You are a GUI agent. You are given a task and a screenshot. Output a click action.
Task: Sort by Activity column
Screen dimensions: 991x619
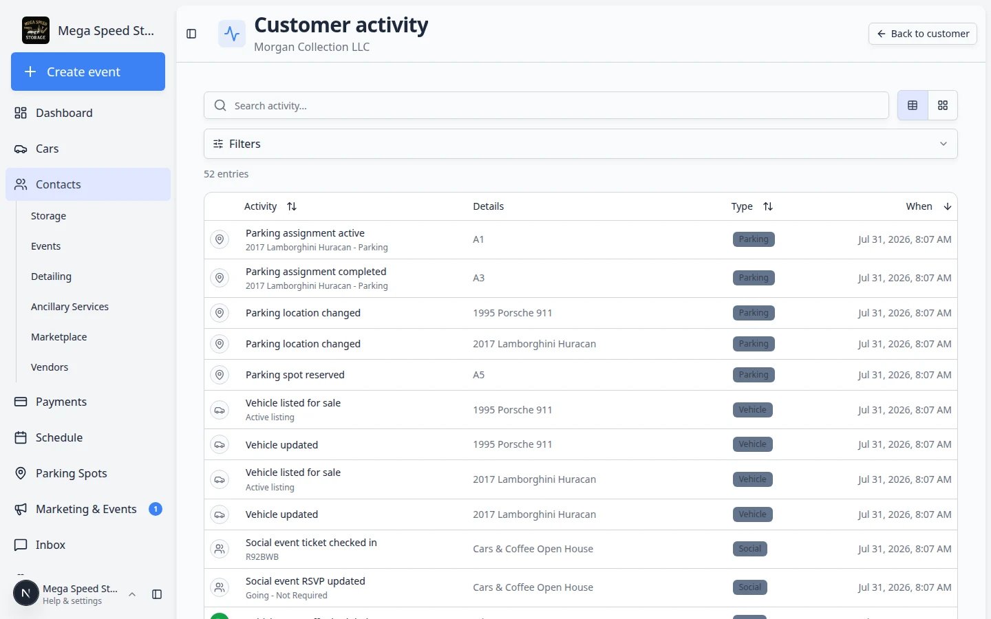tap(270, 206)
